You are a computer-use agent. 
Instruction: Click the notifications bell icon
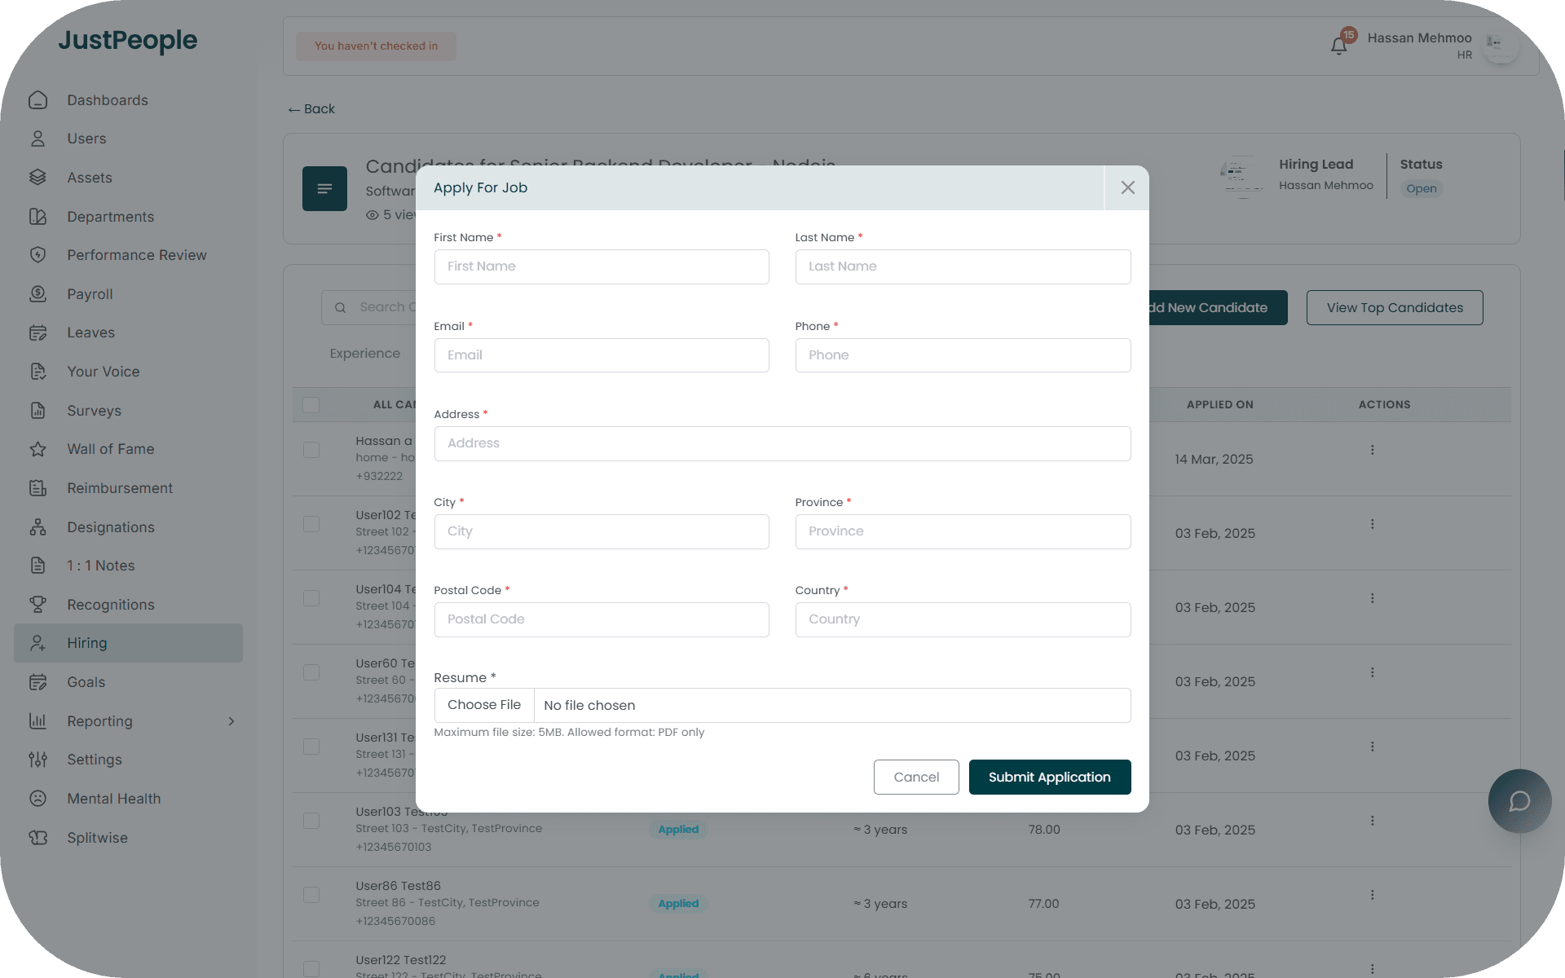point(1338,46)
